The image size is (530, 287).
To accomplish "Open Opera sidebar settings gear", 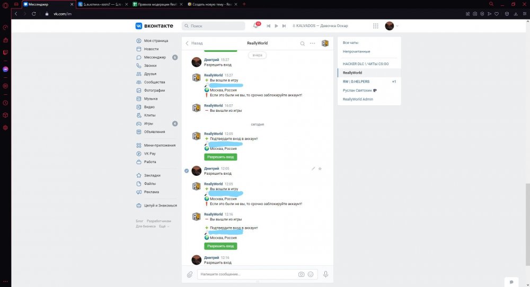I will [5, 128].
